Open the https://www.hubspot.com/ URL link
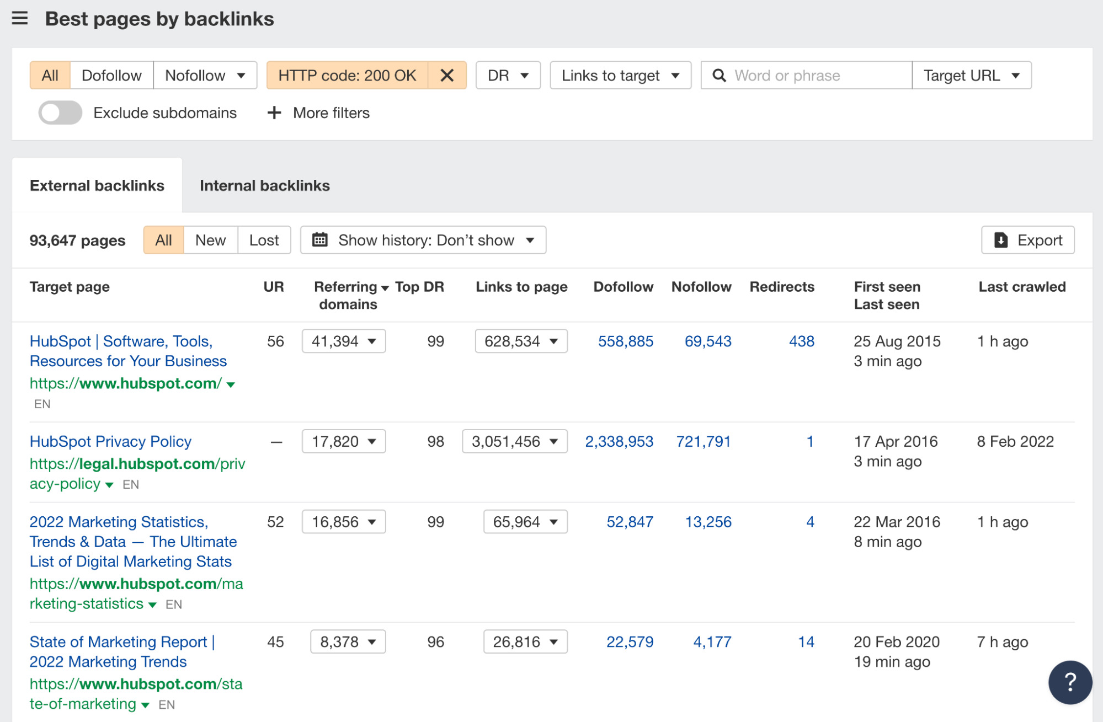Viewport: 1103px width, 722px height. 126,383
